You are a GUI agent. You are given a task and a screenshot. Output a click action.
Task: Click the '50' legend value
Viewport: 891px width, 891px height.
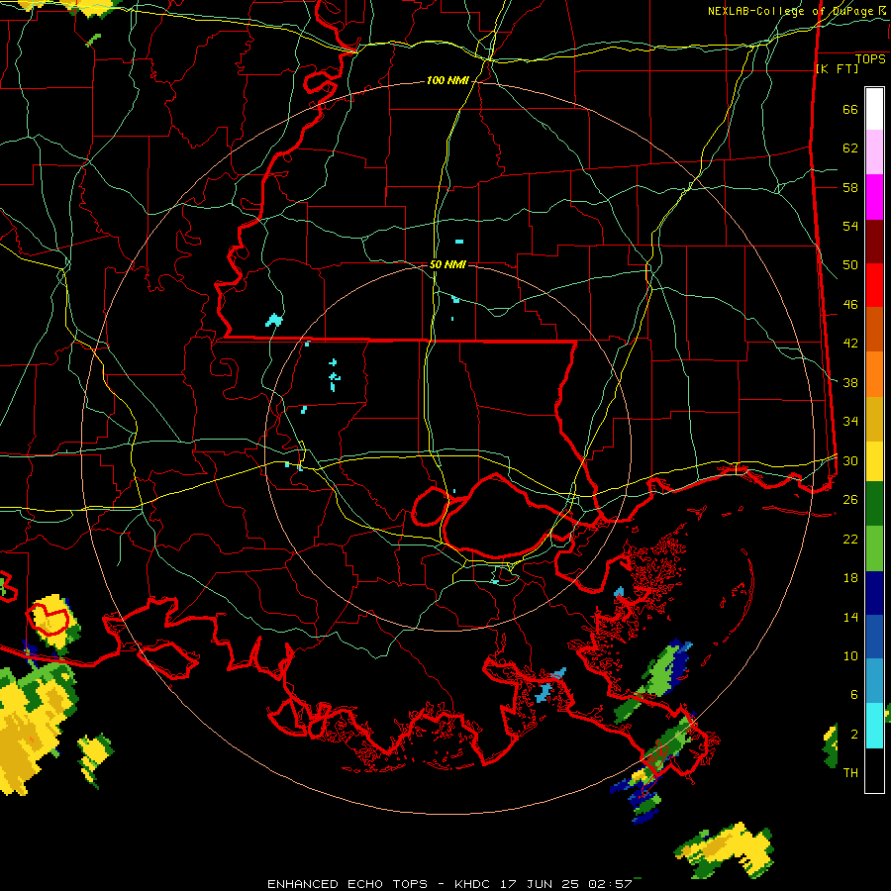(x=850, y=265)
